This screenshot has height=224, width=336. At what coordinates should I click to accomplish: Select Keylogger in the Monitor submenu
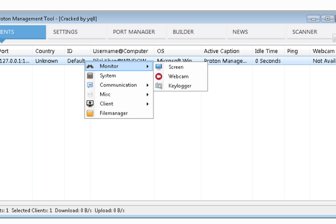coord(180,86)
